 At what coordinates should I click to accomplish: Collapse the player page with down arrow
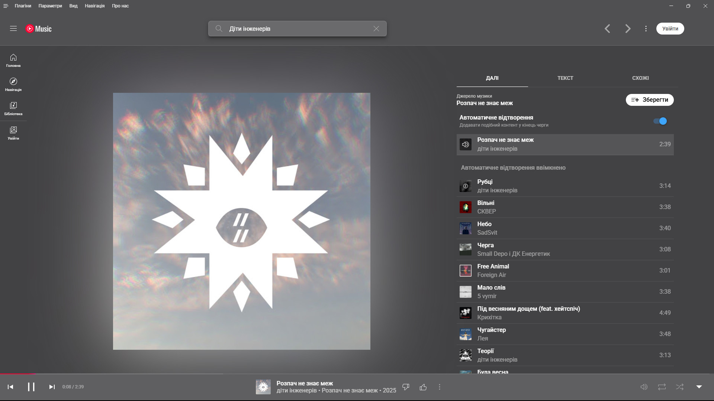point(699,387)
